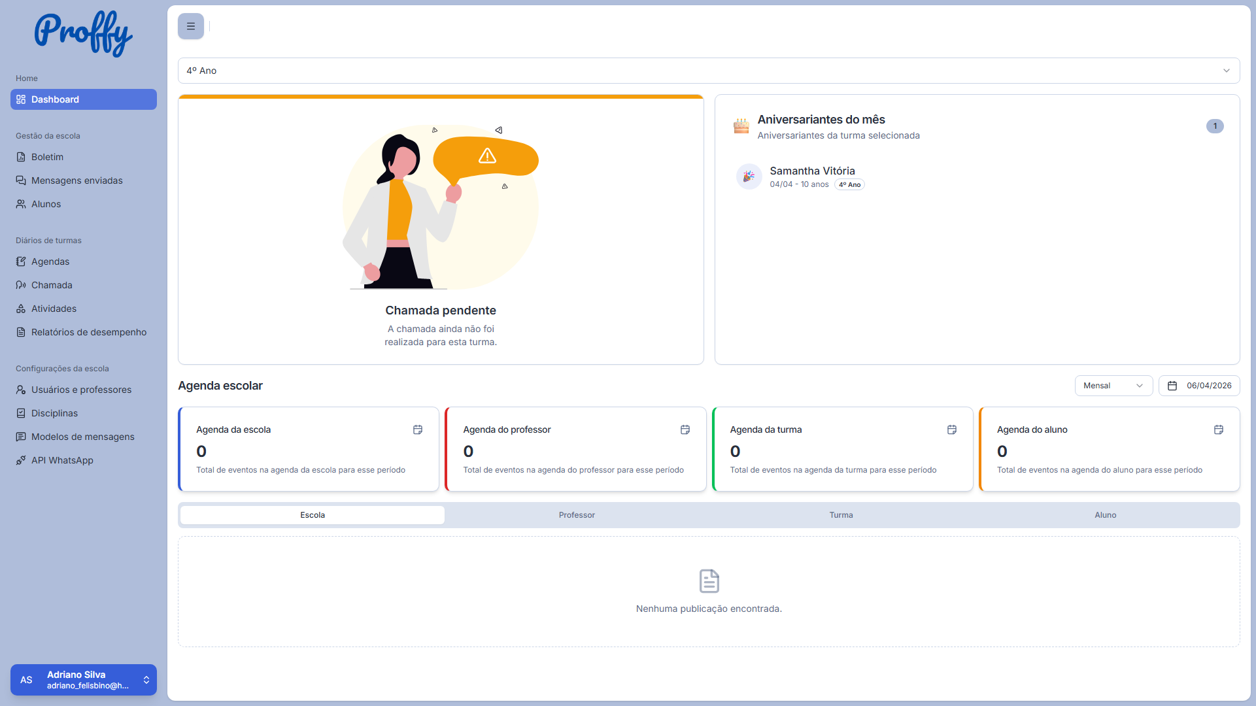Image resolution: width=1256 pixels, height=706 pixels.
Task: Switch to the Turma tab
Action: [x=841, y=515]
